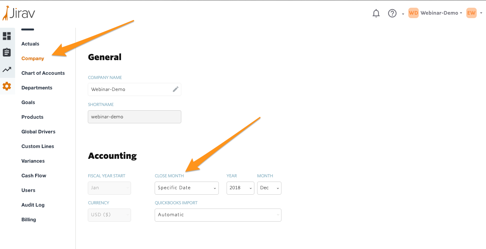Open the help question mark icon

click(392, 13)
